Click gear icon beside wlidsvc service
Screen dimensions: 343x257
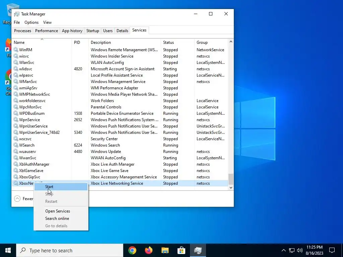pyautogui.click(x=16, y=69)
